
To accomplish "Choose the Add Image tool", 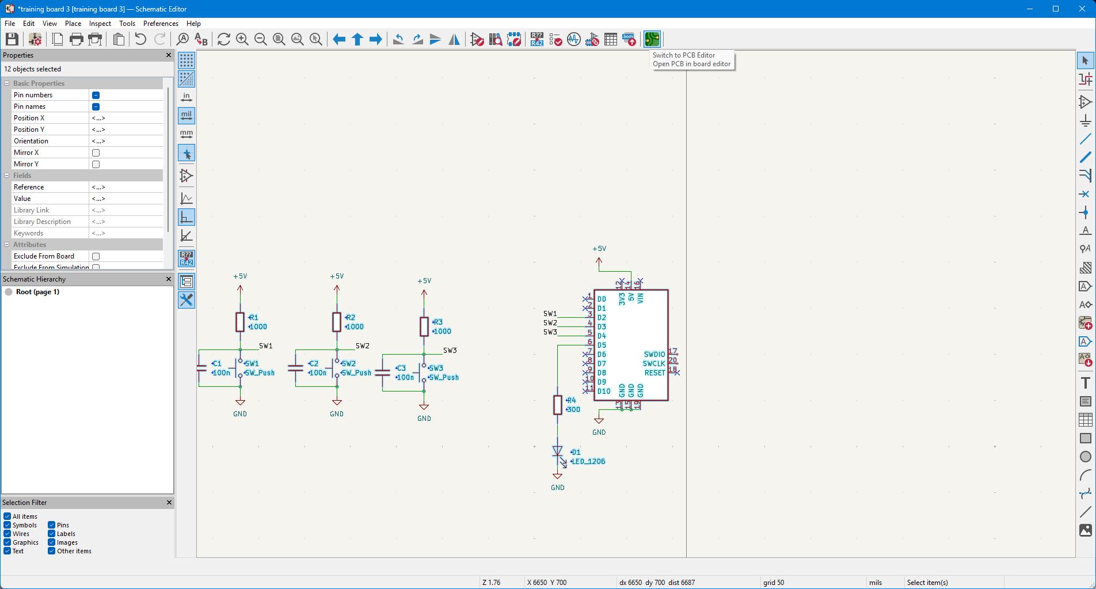I will pos(1086,530).
